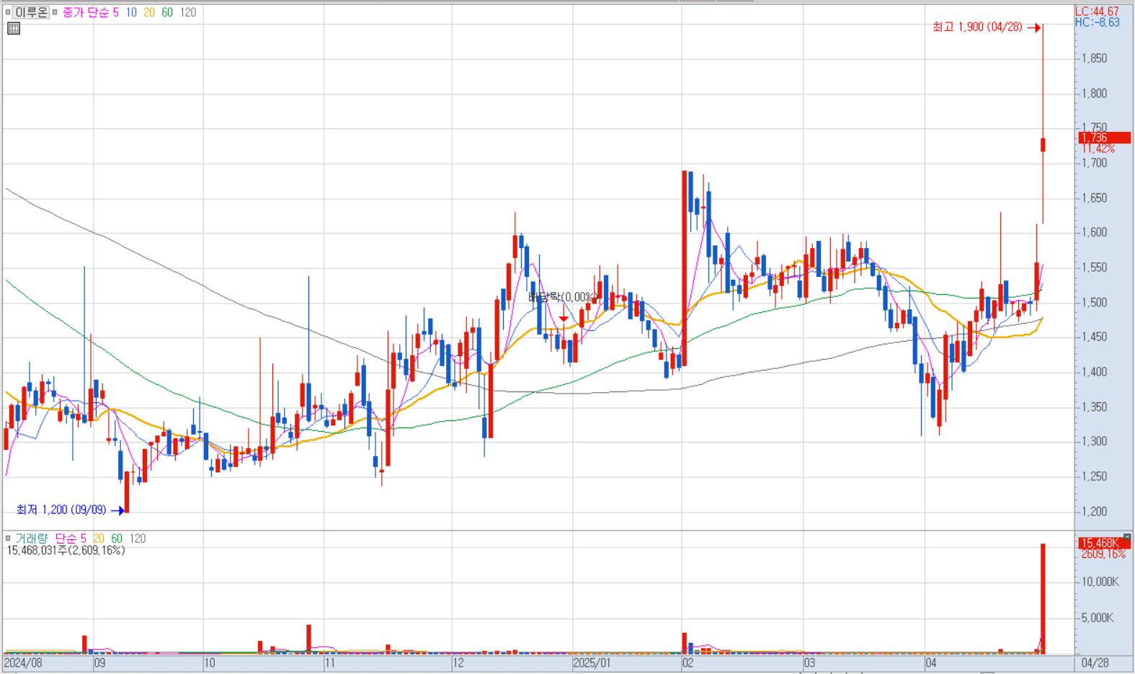Viewport: 1135px width, 674px height.
Task: Click the 11.42% change label
Action: [x=1098, y=148]
